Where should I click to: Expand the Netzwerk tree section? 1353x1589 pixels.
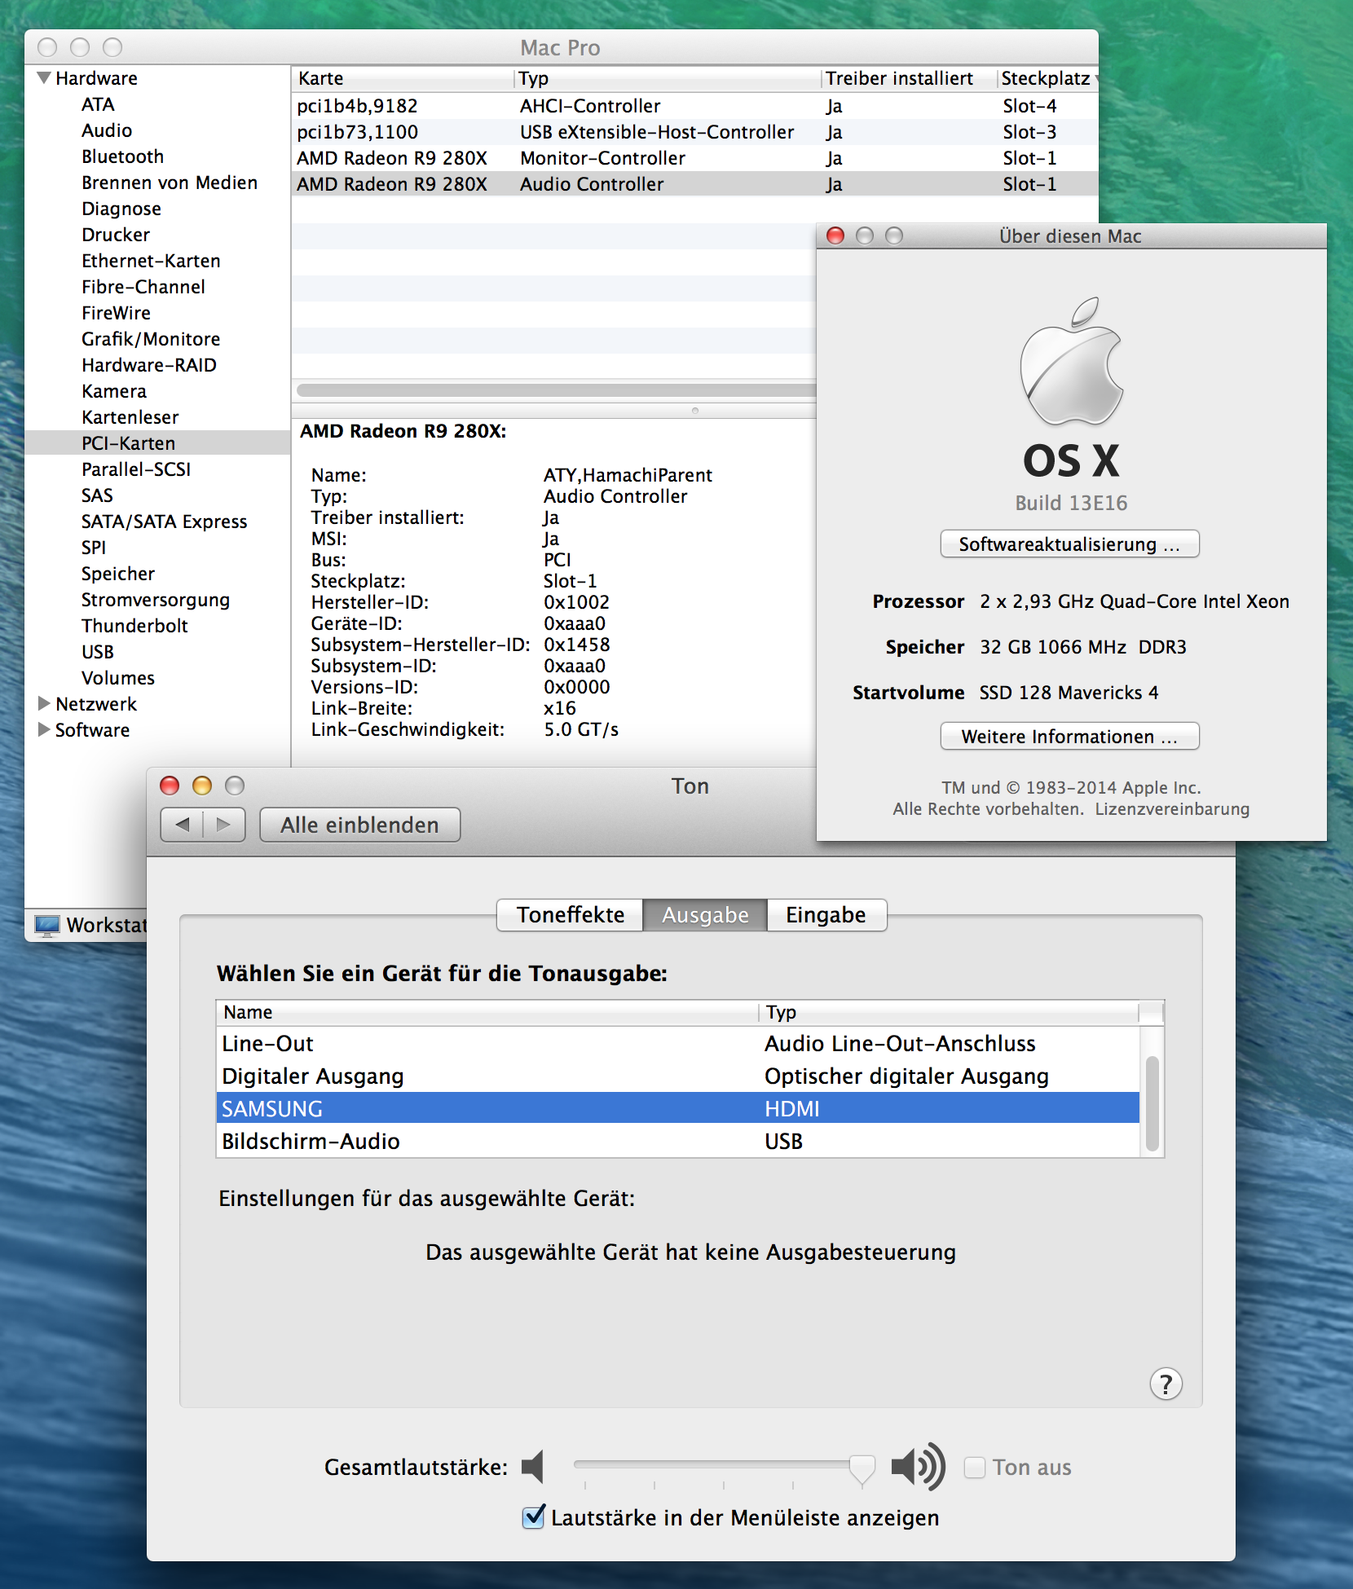pyautogui.click(x=44, y=703)
